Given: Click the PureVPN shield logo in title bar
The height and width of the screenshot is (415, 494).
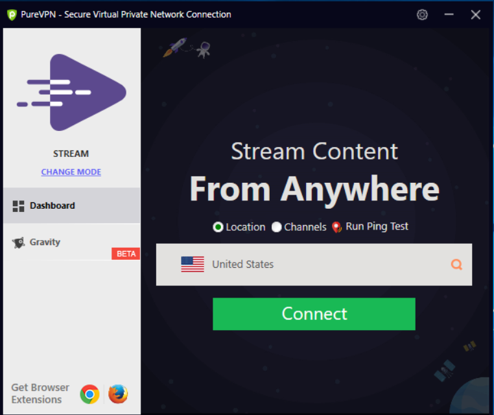Looking at the screenshot, I should pos(12,15).
